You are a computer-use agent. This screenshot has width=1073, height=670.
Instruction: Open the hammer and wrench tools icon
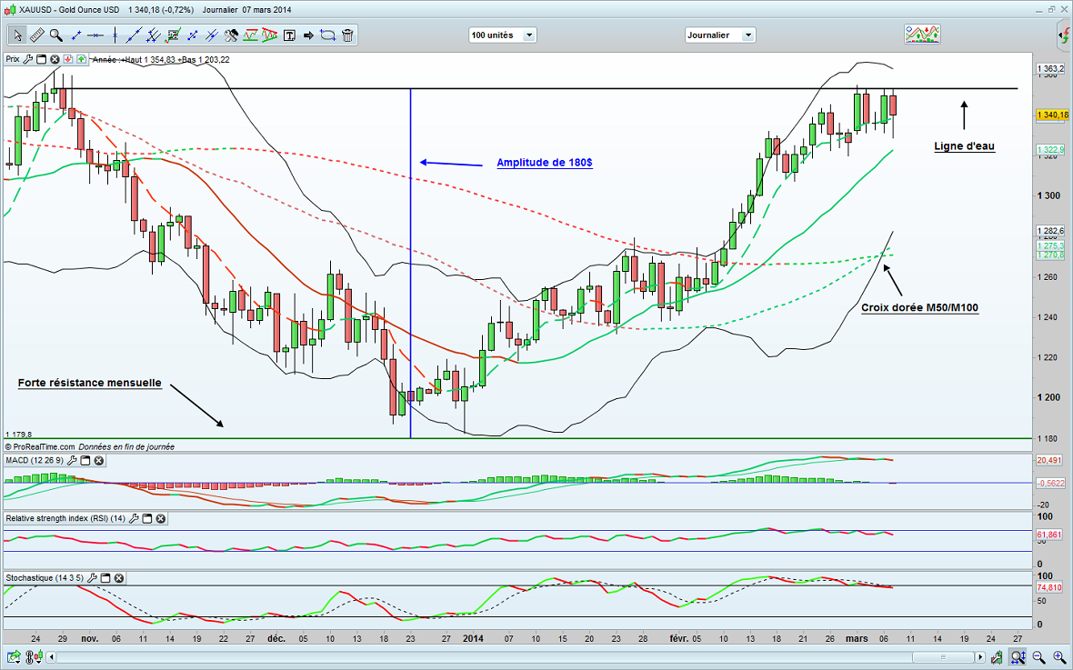(x=231, y=35)
